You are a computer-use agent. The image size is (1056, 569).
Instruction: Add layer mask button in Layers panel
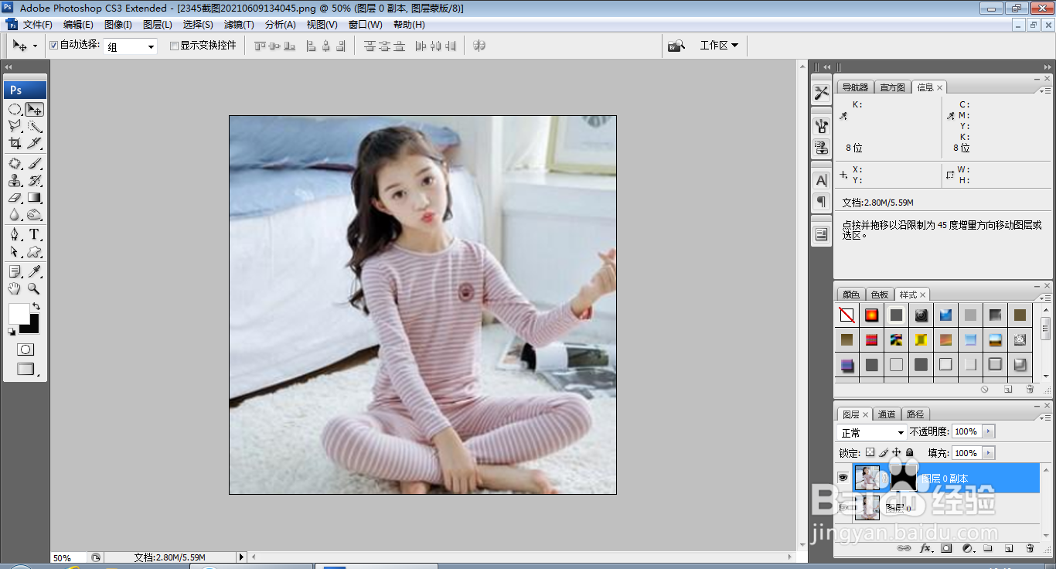click(x=946, y=548)
